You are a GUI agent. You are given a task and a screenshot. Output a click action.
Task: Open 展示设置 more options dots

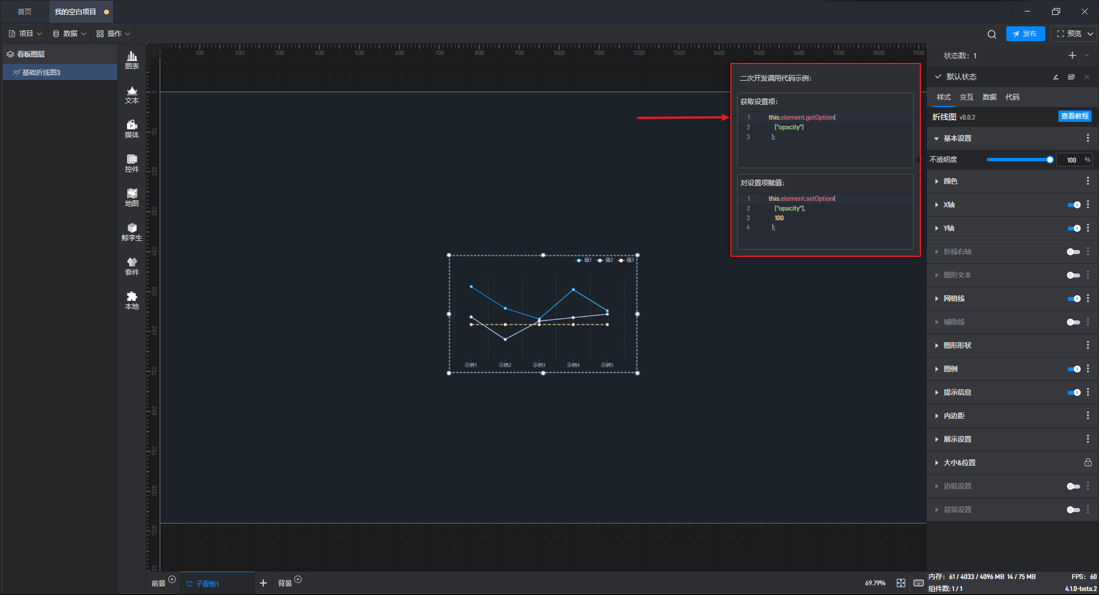(1088, 439)
